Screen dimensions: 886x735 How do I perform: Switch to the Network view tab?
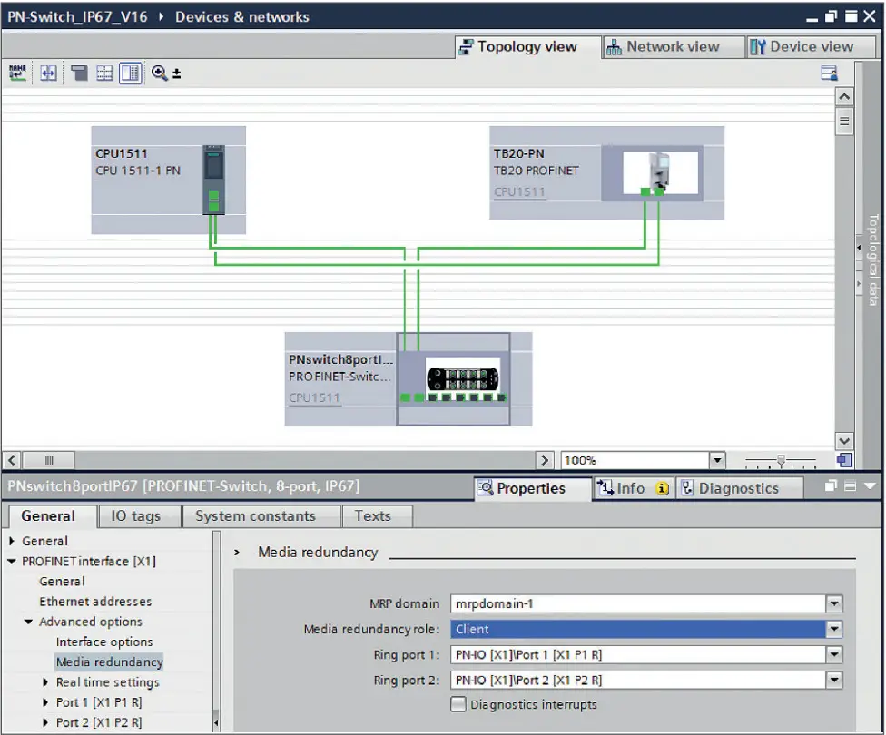[673, 46]
